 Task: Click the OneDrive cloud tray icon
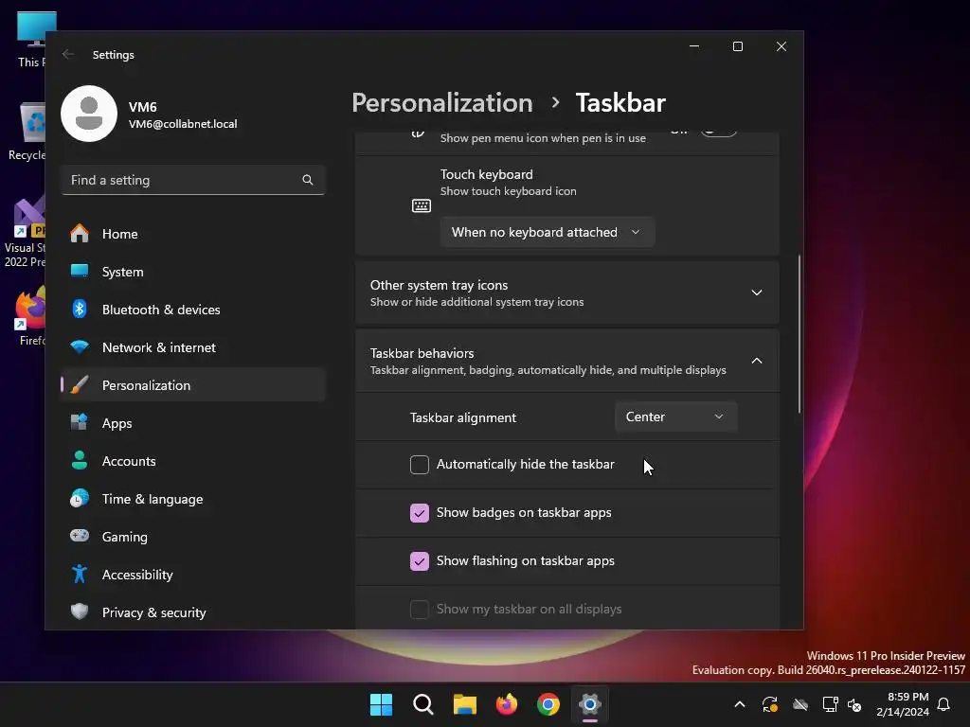point(800,704)
